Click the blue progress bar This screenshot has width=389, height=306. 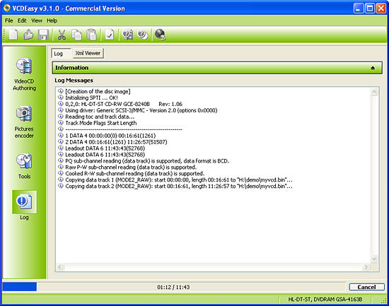pos(20,287)
